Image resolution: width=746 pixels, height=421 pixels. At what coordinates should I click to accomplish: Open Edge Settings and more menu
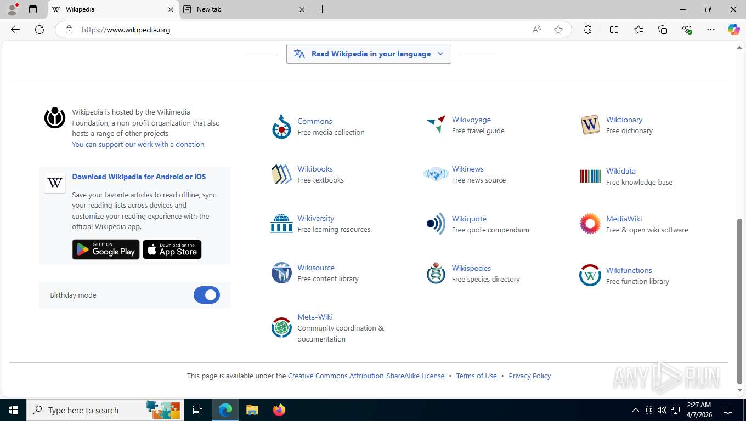(x=711, y=30)
